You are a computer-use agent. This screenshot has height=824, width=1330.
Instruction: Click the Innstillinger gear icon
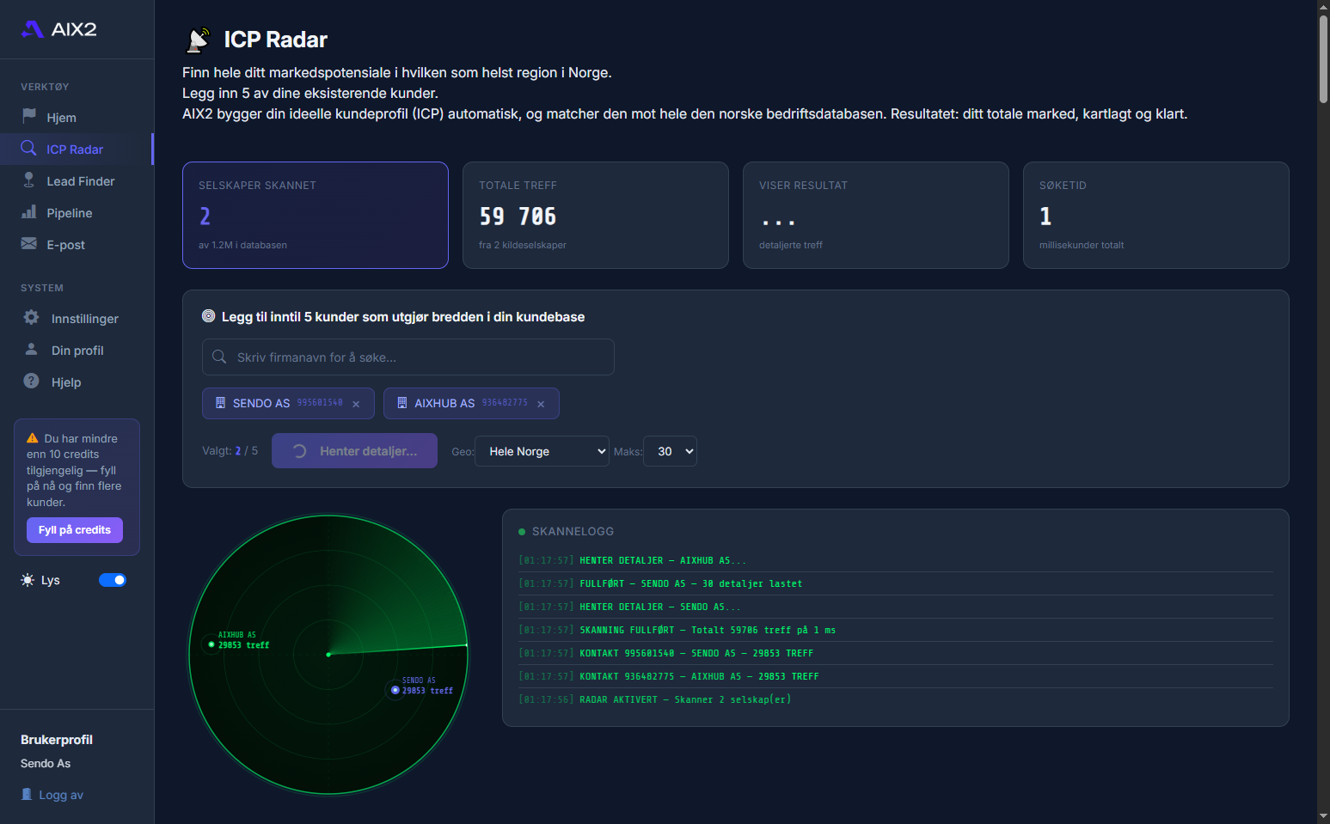click(x=31, y=318)
